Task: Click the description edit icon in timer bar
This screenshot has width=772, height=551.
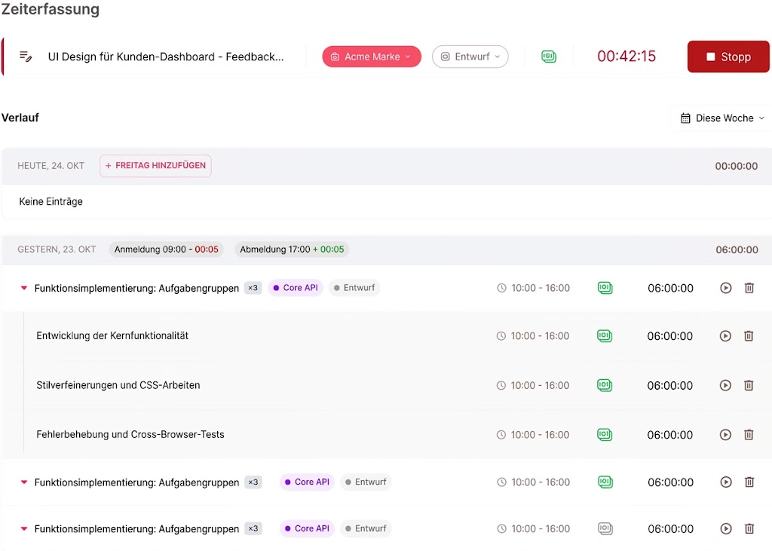Action: tap(26, 57)
